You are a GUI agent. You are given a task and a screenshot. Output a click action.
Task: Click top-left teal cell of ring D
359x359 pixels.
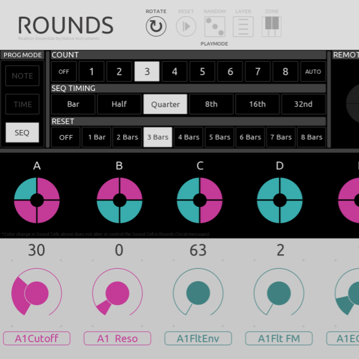[269, 190]
